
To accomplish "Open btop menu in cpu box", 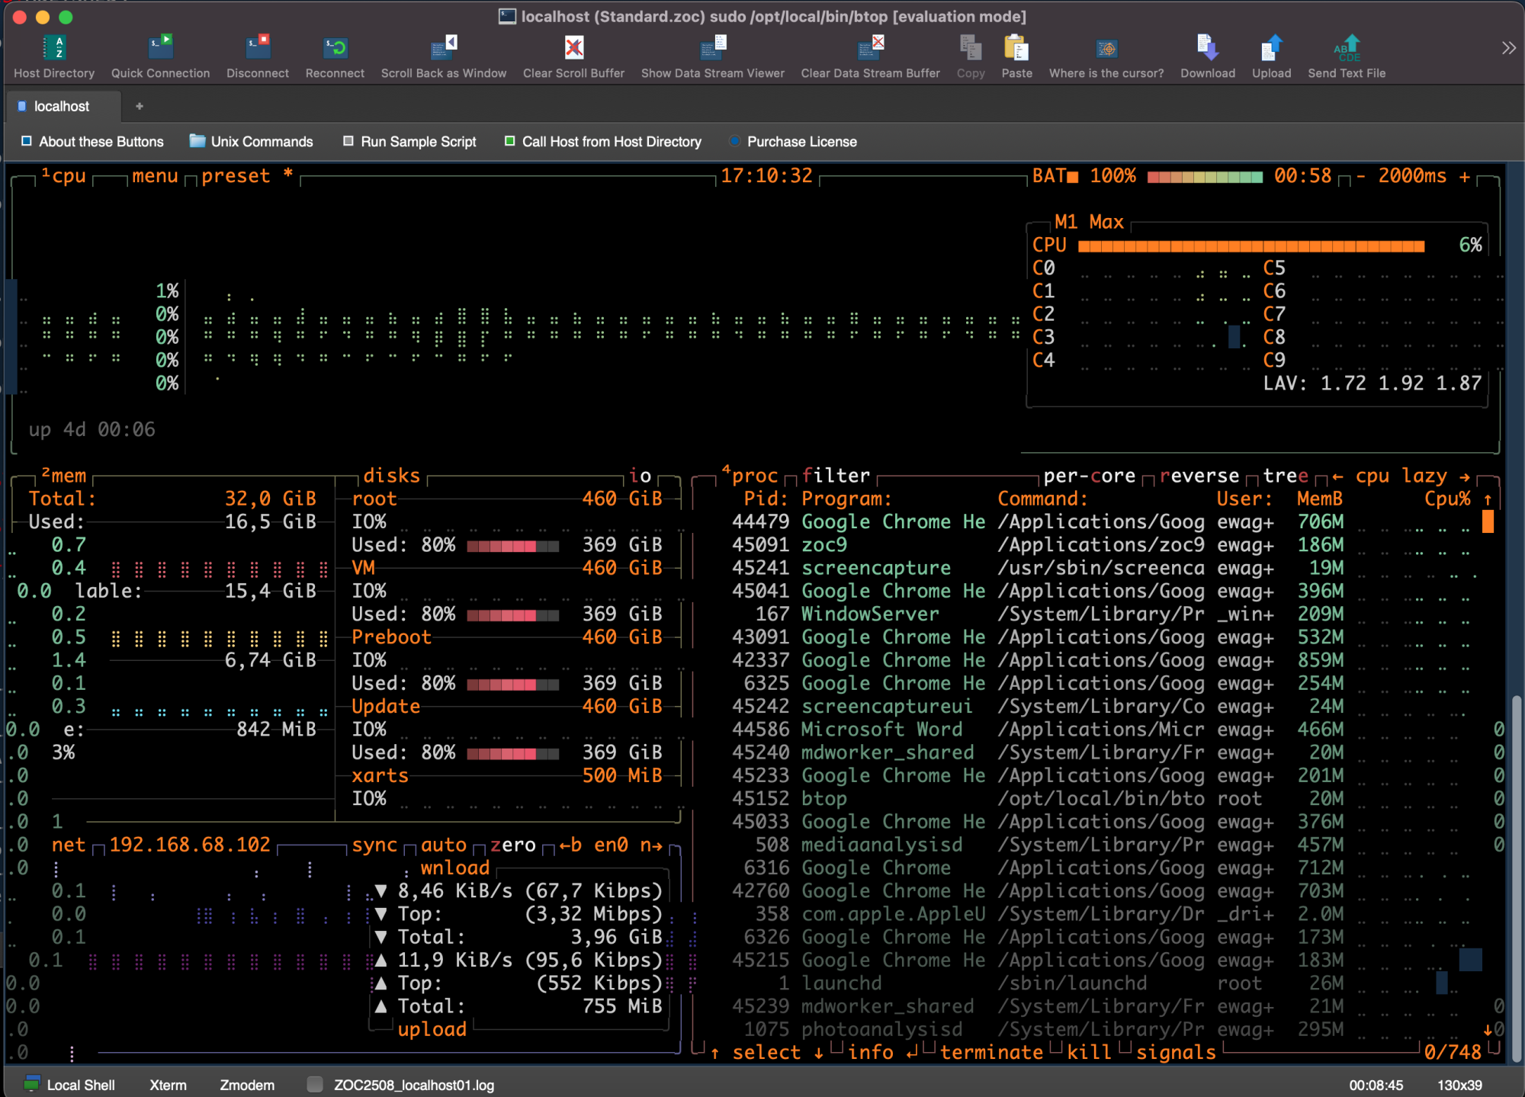I will (155, 176).
